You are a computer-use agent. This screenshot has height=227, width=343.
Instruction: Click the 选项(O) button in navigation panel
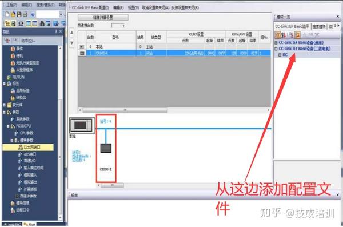click(28, 41)
